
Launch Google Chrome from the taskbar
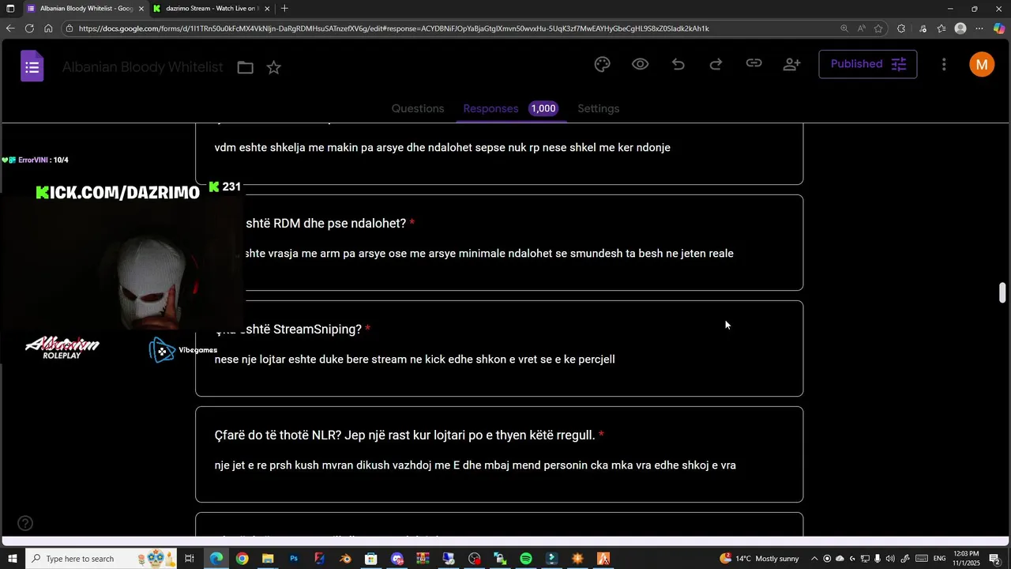(242, 559)
